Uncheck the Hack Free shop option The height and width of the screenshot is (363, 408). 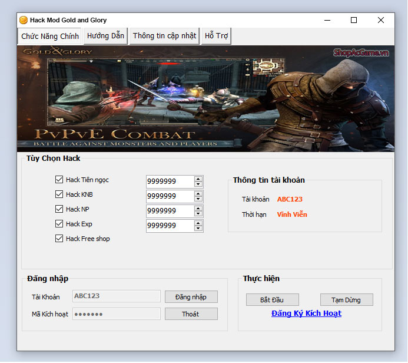pyautogui.click(x=59, y=239)
